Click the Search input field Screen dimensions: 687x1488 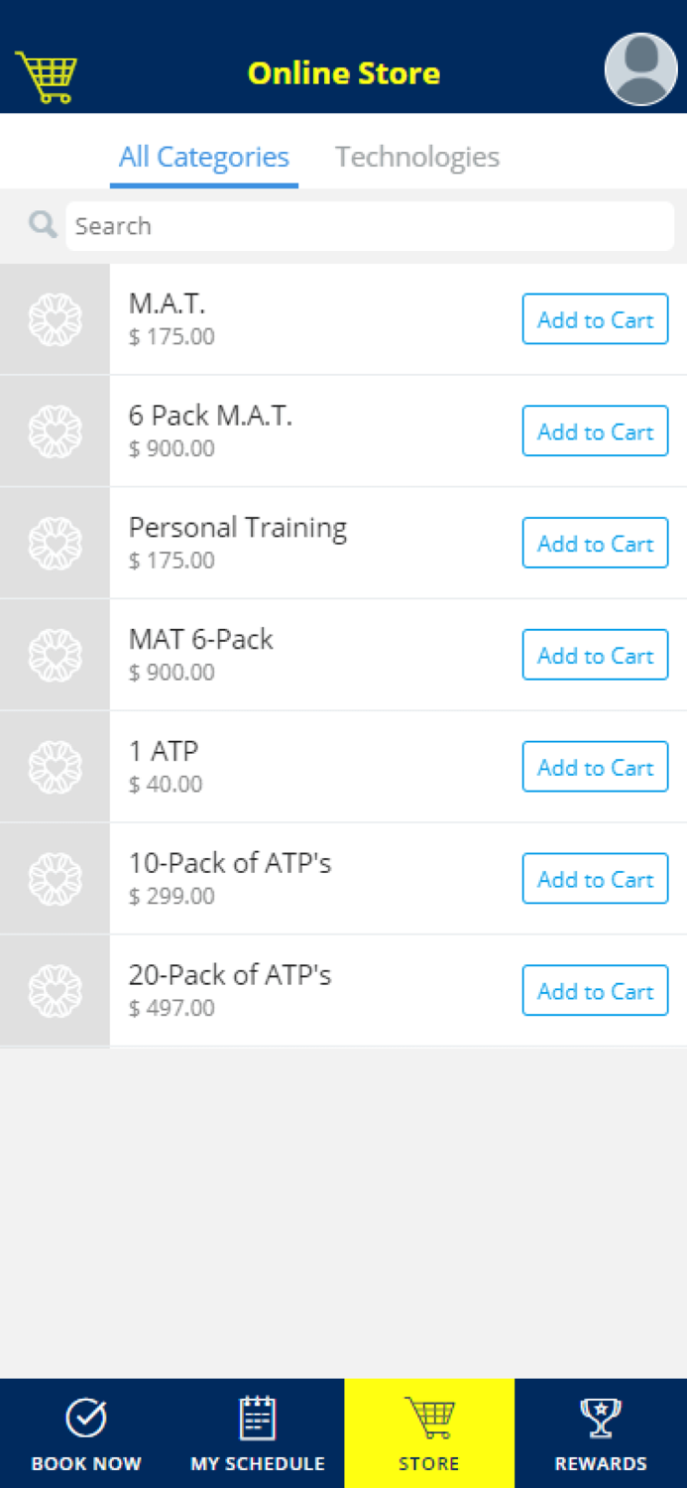[x=369, y=225]
